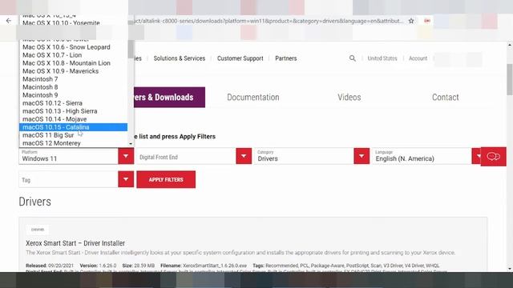Viewport: 513px width, 288px height.
Task: Expand the Category dropdown arrow
Action: [x=362, y=156]
